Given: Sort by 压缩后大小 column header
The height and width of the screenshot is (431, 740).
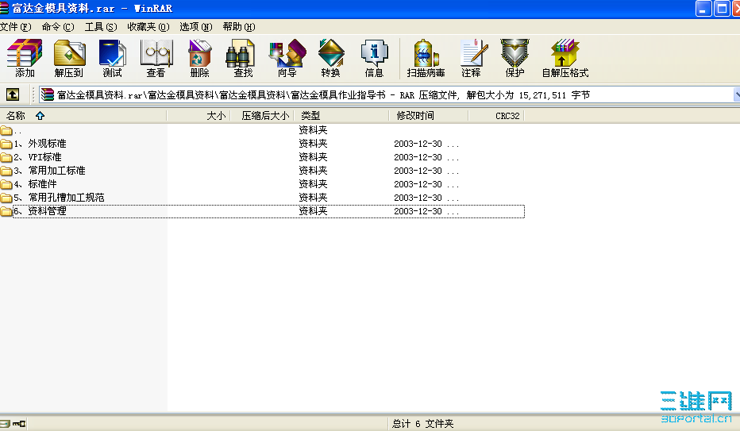Looking at the screenshot, I should (262, 116).
